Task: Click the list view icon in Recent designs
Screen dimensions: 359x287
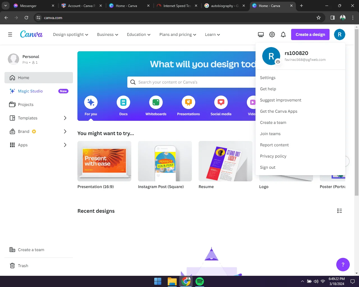Action: [x=340, y=211]
